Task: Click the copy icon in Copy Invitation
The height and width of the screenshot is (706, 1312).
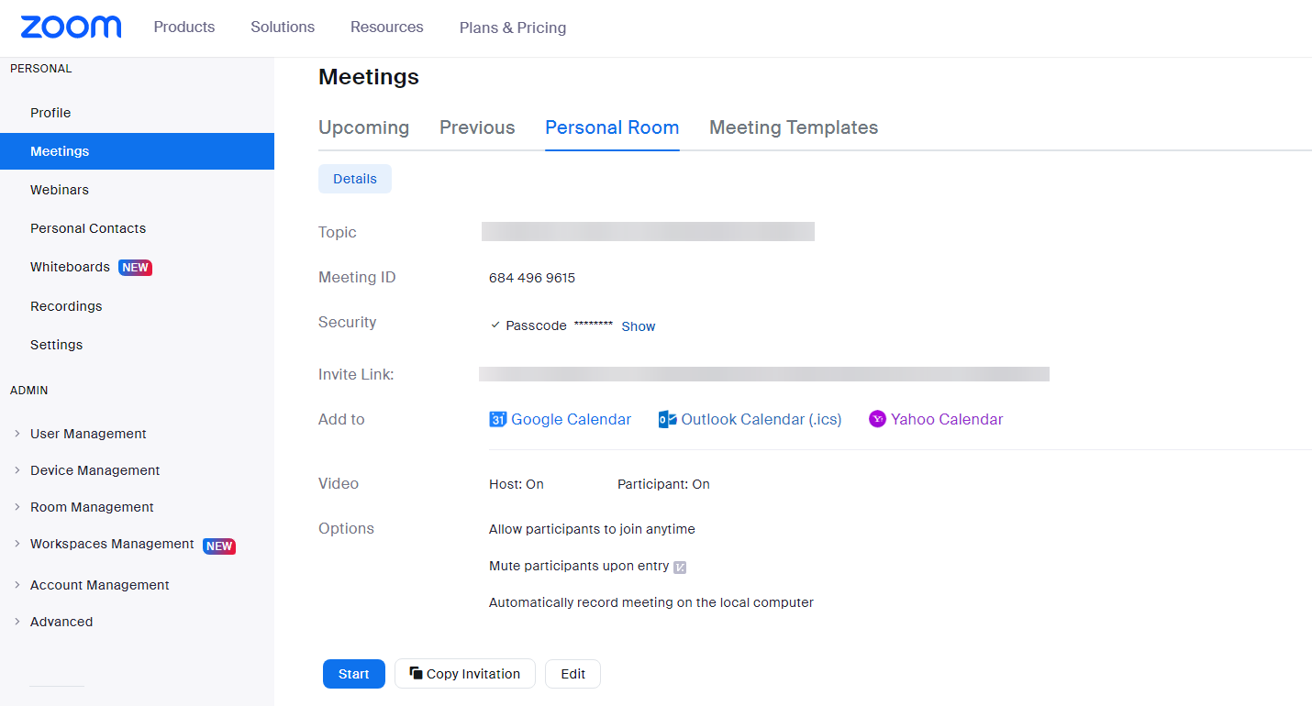Action: click(416, 673)
